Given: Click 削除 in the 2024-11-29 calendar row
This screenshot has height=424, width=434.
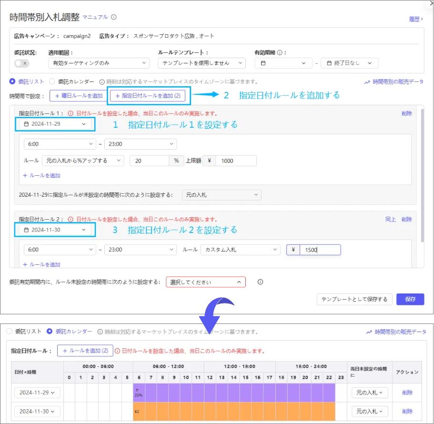Looking at the screenshot, I should (x=407, y=393).
